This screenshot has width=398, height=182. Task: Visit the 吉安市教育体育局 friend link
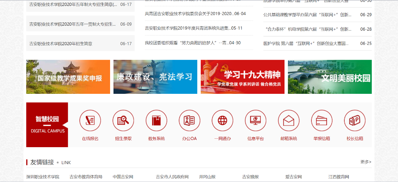[x=86, y=177]
